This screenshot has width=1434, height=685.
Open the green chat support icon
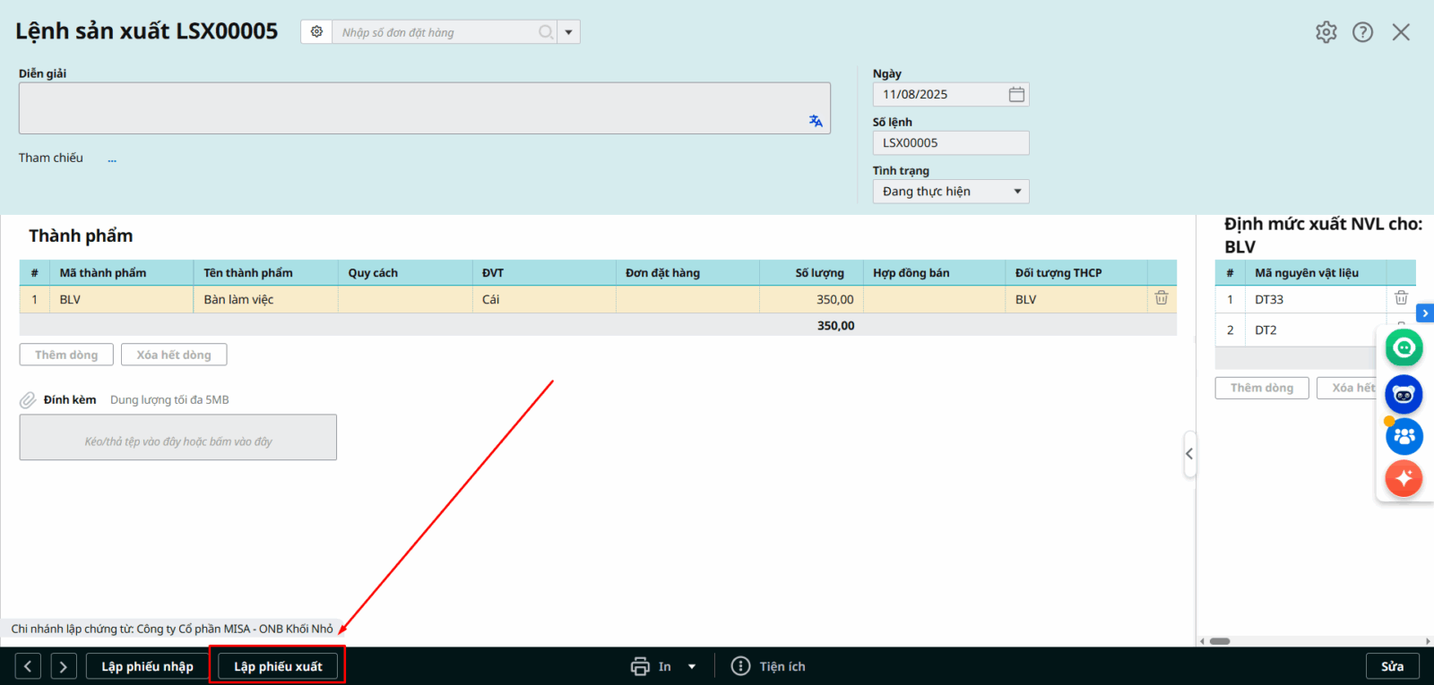pos(1404,347)
